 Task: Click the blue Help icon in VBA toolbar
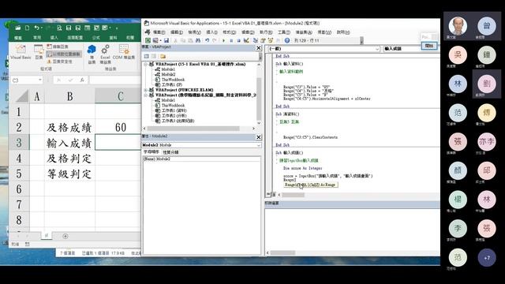[x=287, y=40]
